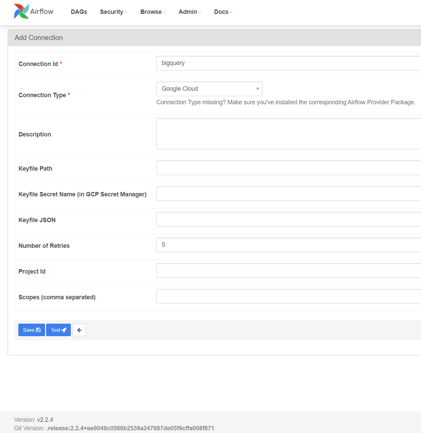Click the Keyfile JSON field
421x433 pixels.
271,219
